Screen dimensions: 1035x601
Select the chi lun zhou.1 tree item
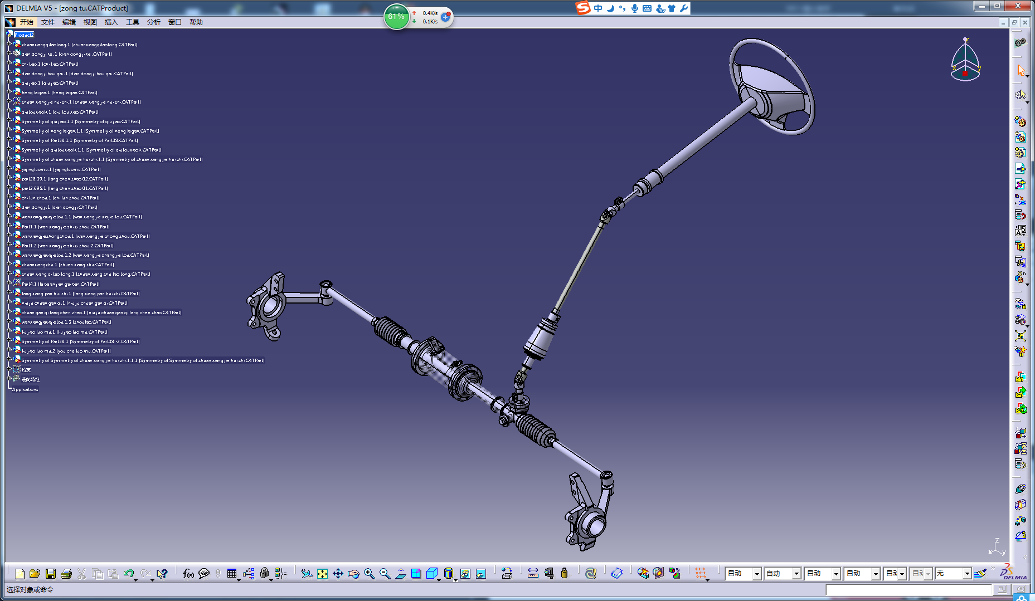click(60, 198)
